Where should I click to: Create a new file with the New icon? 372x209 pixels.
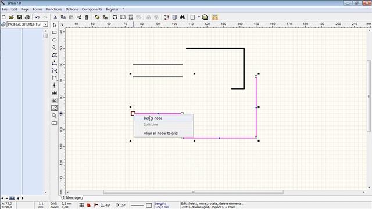pos(3,17)
